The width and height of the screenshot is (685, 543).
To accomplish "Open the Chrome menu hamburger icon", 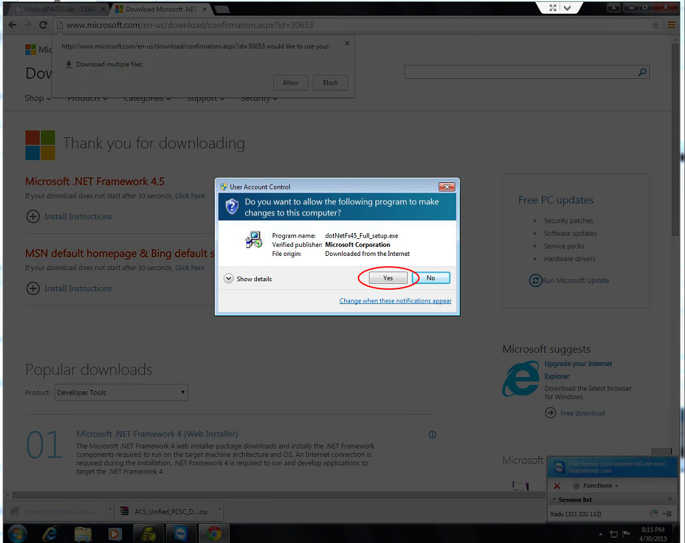I will pos(671,25).
